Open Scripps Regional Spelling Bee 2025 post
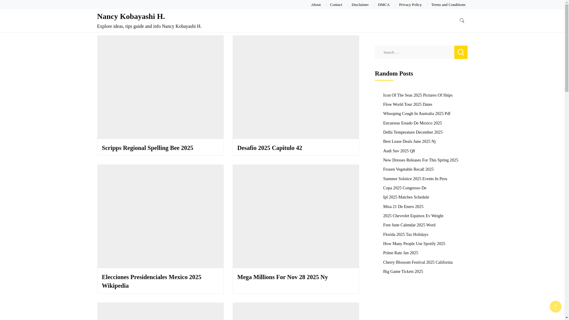 coord(147,148)
